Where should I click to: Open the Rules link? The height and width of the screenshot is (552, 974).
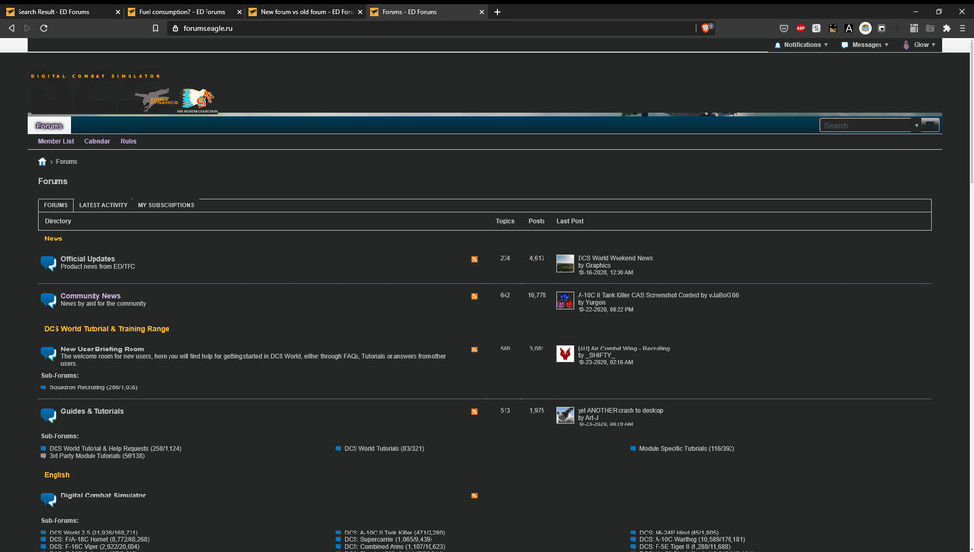click(129, 141)
